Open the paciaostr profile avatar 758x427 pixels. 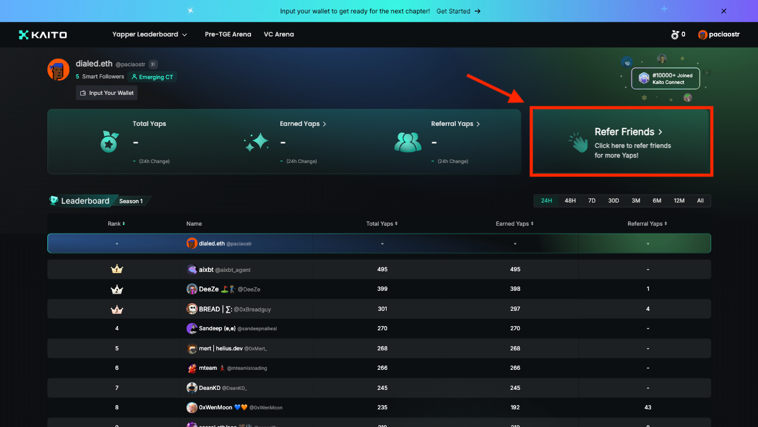(x=703, y=35)
